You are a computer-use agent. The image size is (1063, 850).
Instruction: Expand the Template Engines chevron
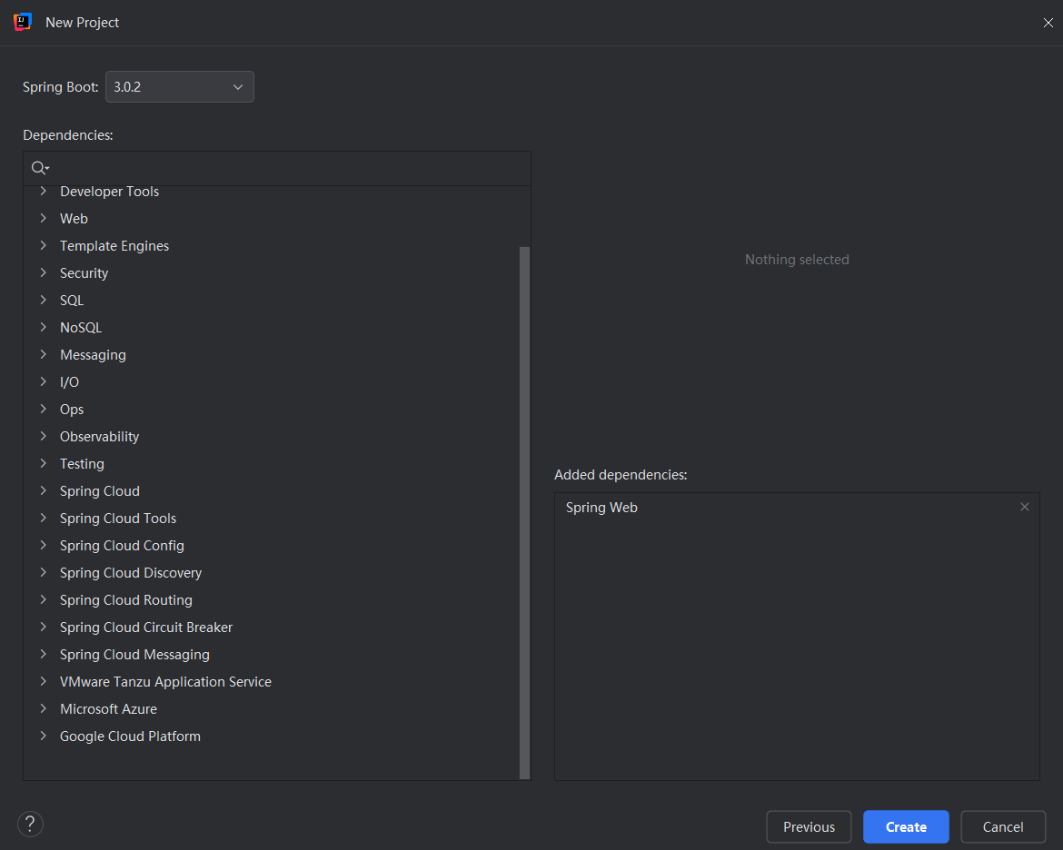(44, 245)
